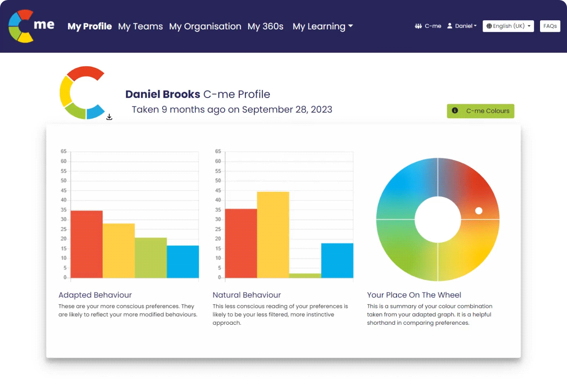Click green bar in Adapted Behaviour chart
The width and height of the screenshot is (567, 391).
151,258
